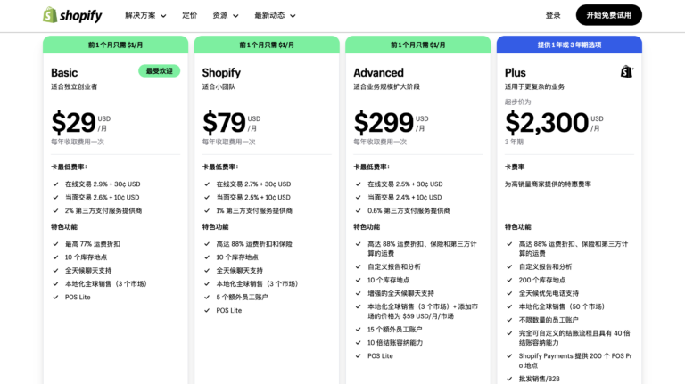Screen dimensions: 685x384
Task: Click the 登录 login link
Action: [x=553, y=15]
